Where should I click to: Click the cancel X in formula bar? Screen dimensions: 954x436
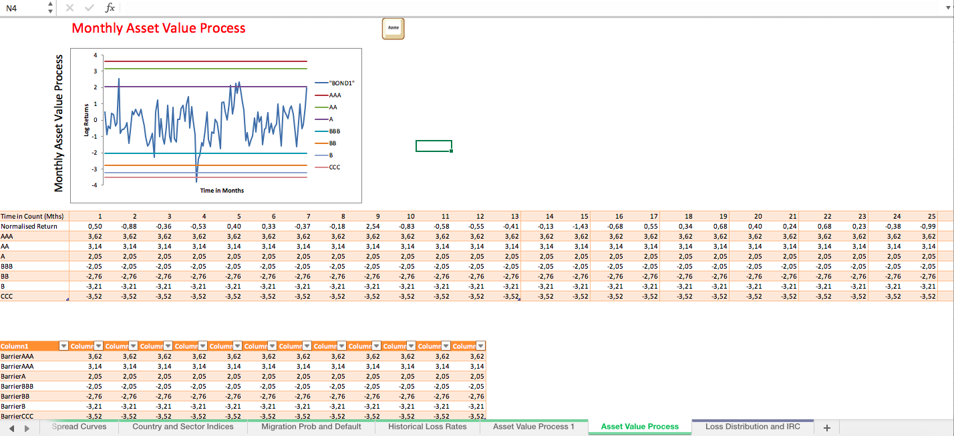click(69, 7)
